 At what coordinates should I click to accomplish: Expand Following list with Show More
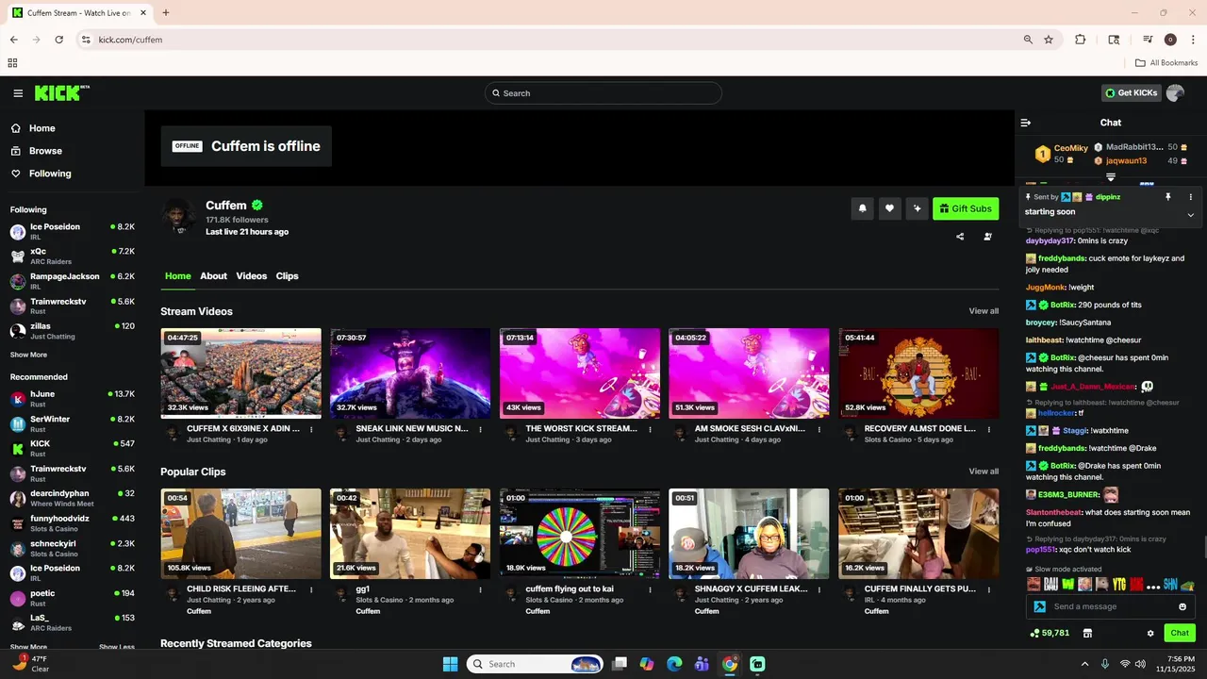tap(28, 356)
